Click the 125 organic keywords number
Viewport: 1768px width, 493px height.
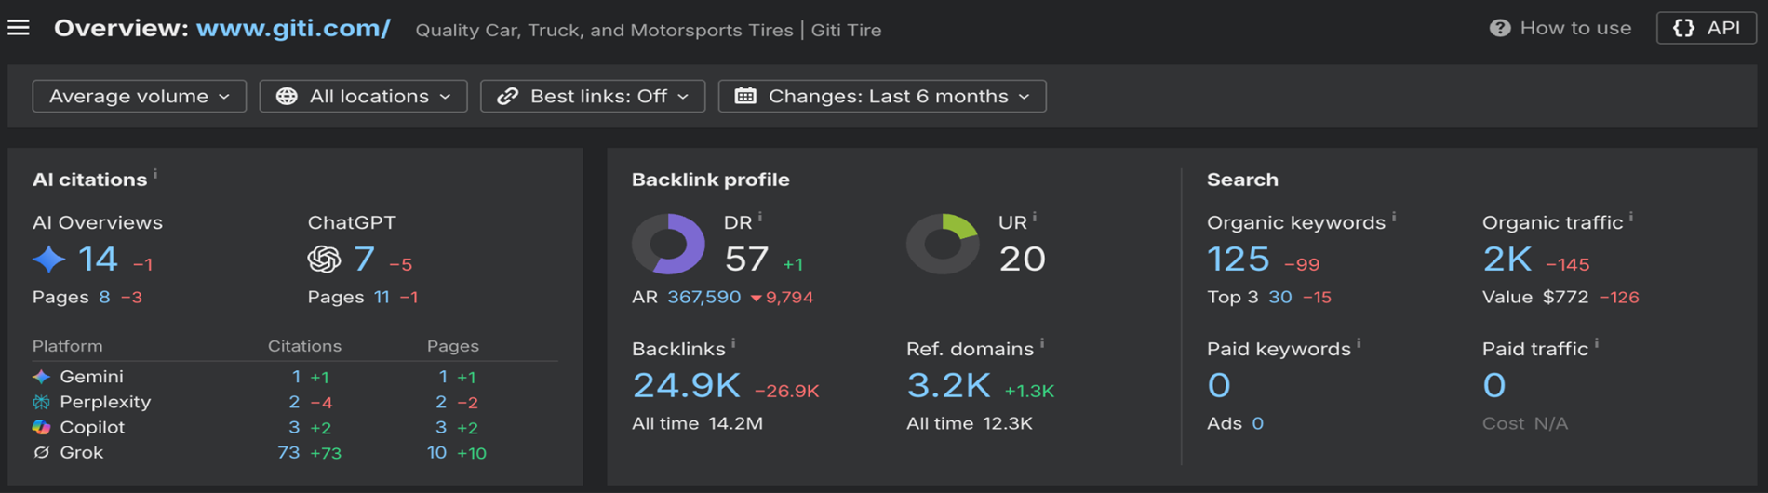(x=1239, y=259)
